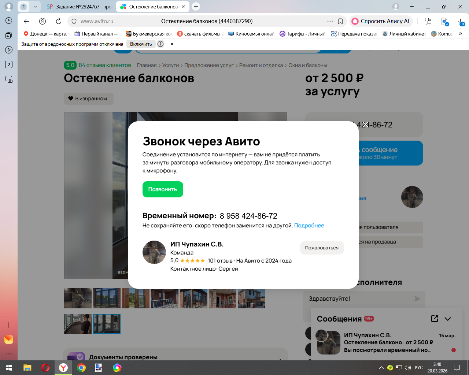Go back using the browser back arrow

(x=26, y=21)
